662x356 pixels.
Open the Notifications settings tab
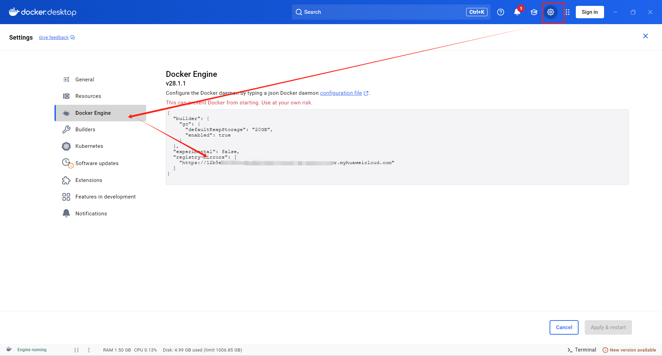pyautogui.click(x=100, y=213)
